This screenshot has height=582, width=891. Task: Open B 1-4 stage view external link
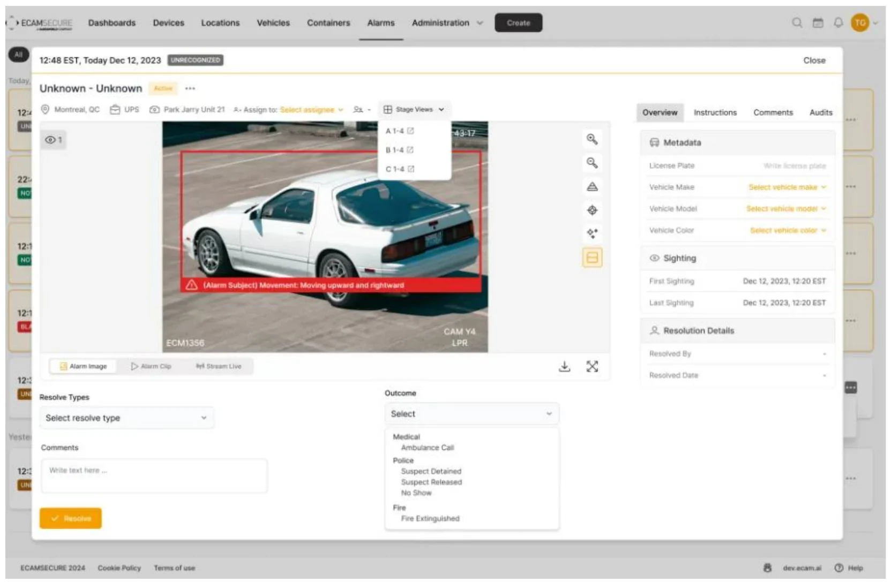[x=410, y=150]
